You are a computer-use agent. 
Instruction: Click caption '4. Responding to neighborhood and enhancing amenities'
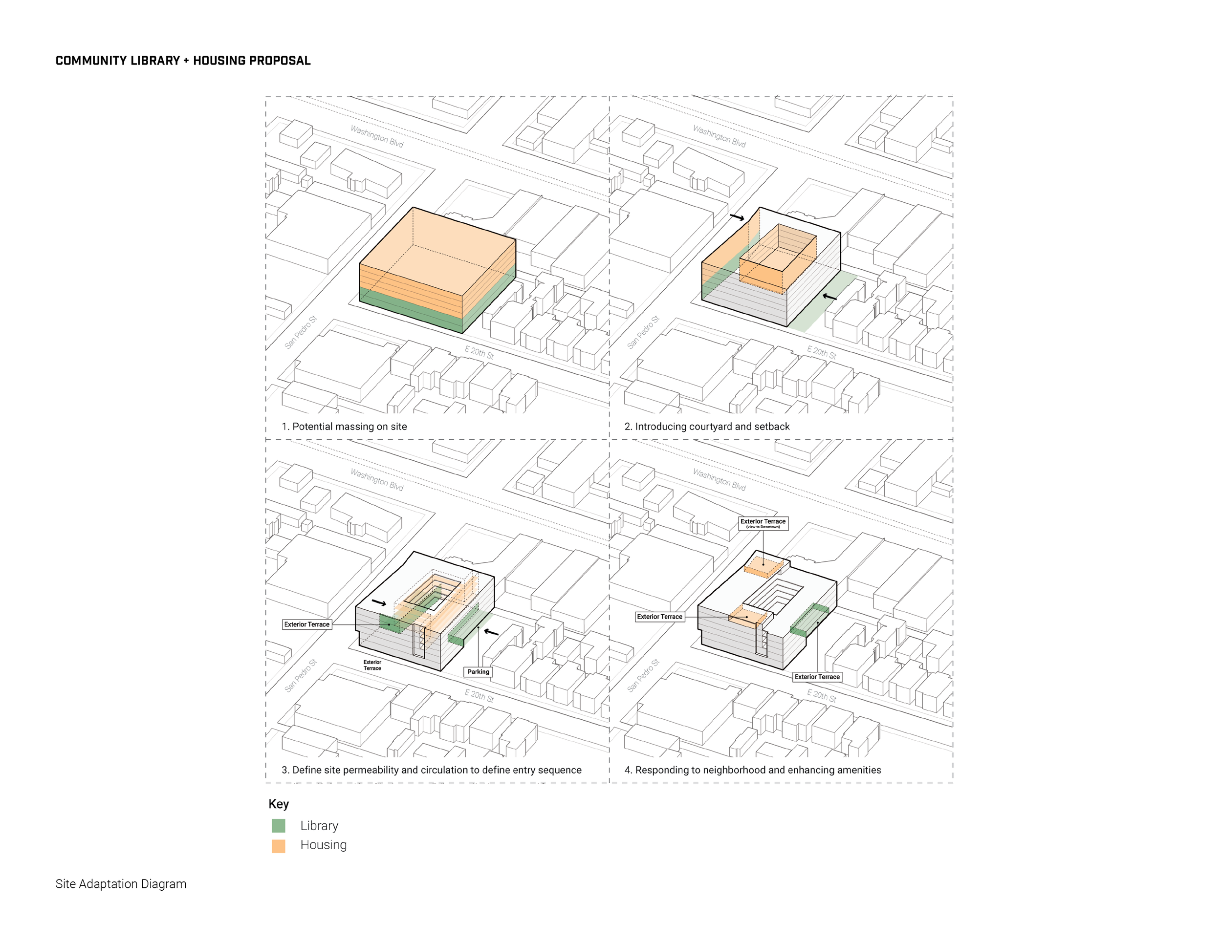pos(753,770)
